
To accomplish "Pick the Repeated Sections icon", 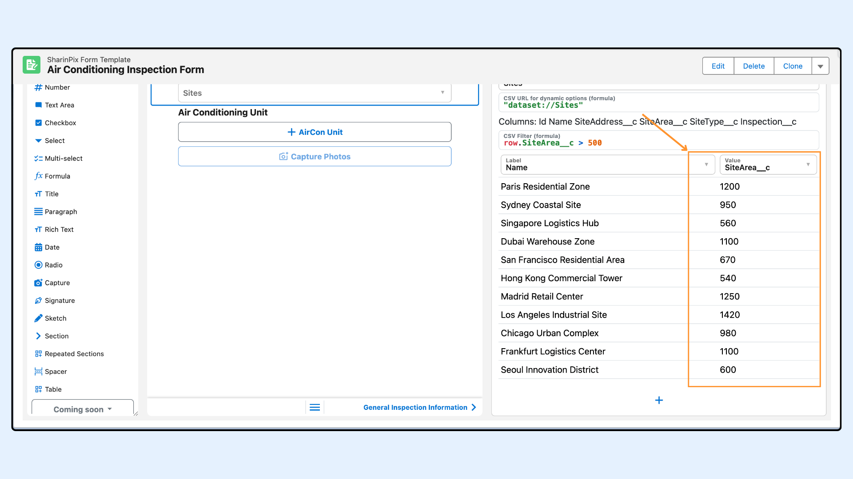I will coord(38,354).
